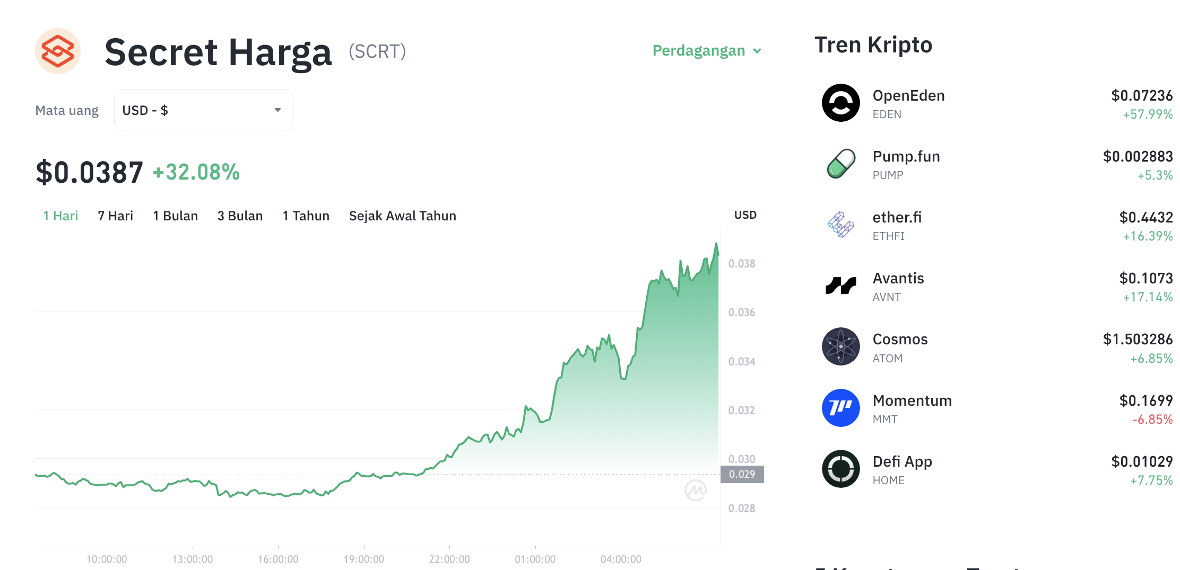
Task: Click the CoinMarketCap watermark on chart
Action: tap(696, 490)
